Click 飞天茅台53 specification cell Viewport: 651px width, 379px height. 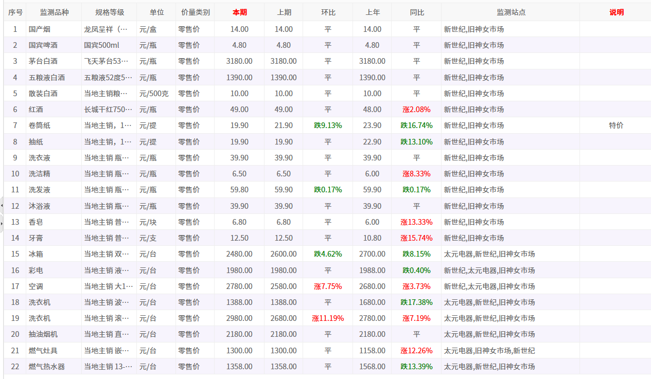coord(109,61)
